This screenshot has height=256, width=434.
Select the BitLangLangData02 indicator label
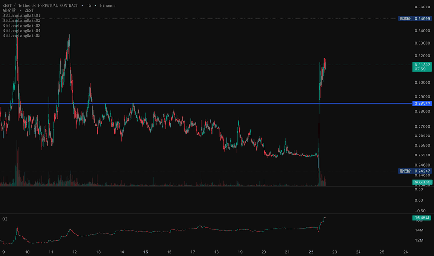coord(21,20)
